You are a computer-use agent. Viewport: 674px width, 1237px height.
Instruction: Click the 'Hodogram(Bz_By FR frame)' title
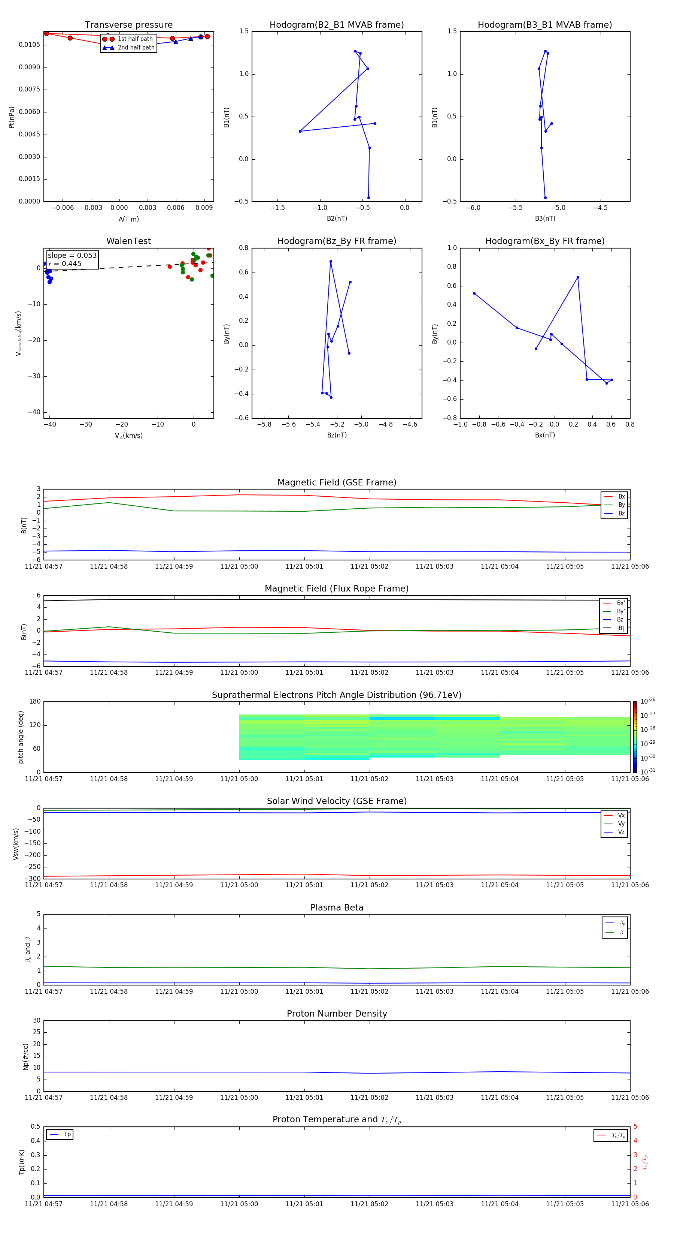[x=337, y=241]
